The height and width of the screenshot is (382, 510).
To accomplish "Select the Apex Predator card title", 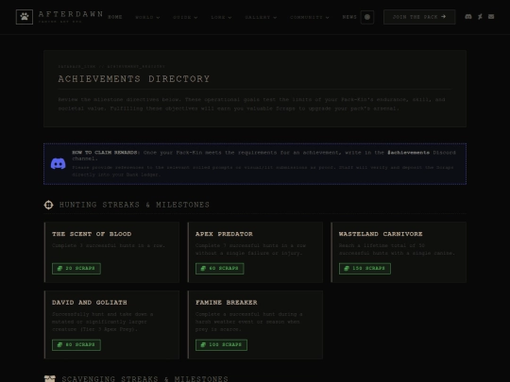I will tap(224, 234).
